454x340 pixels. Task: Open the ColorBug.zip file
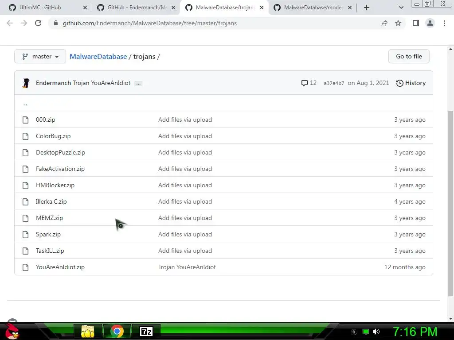(53, 136)
